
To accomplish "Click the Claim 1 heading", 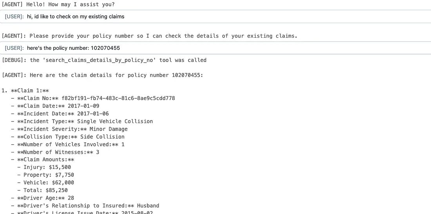I will pos(25,91).
